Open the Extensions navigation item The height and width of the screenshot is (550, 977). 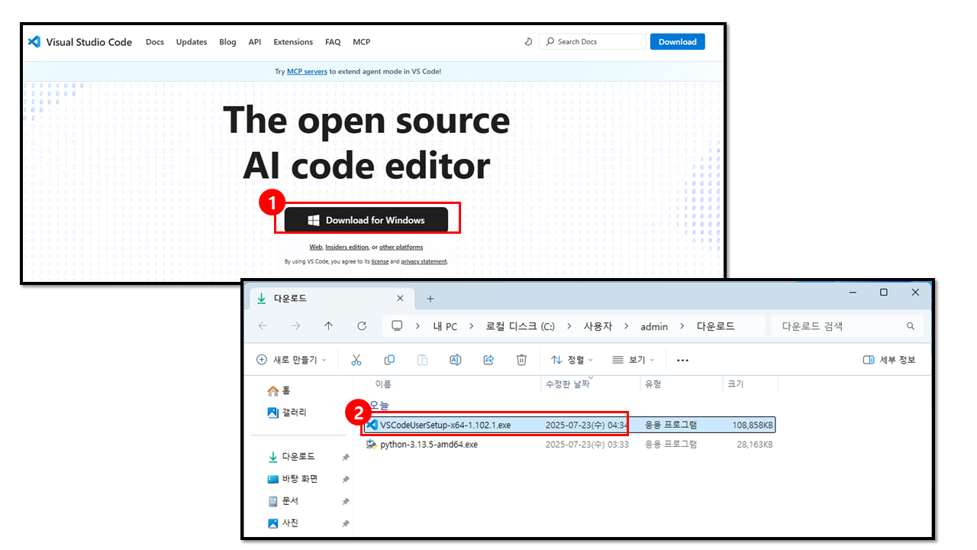(x=293, y=42)
